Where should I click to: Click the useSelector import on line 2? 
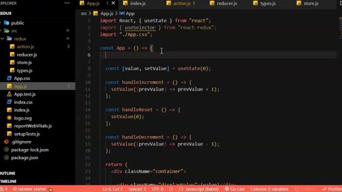coord(140,28)
